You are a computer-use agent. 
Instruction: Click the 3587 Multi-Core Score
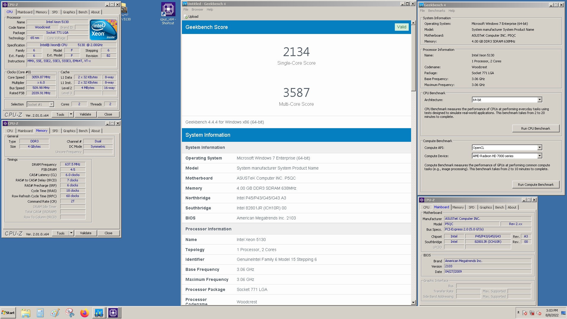[296, 93]
